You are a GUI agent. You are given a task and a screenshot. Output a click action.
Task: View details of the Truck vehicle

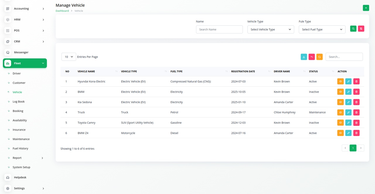340,113
